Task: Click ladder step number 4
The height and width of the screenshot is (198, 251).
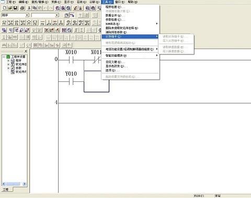Action: pos(56,102)
